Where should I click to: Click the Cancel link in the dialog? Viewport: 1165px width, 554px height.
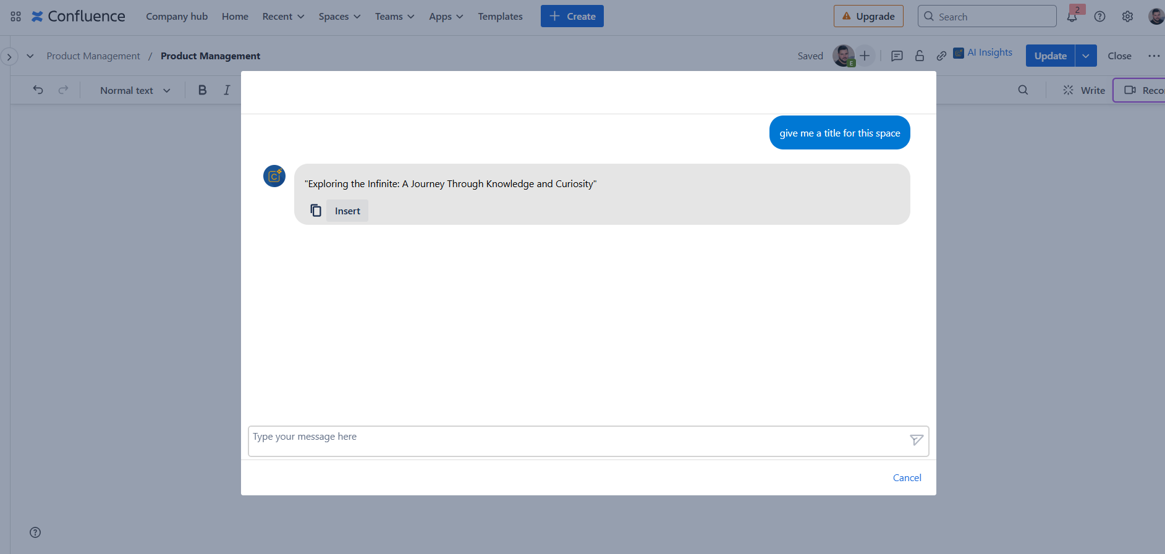tap(907, 477)
